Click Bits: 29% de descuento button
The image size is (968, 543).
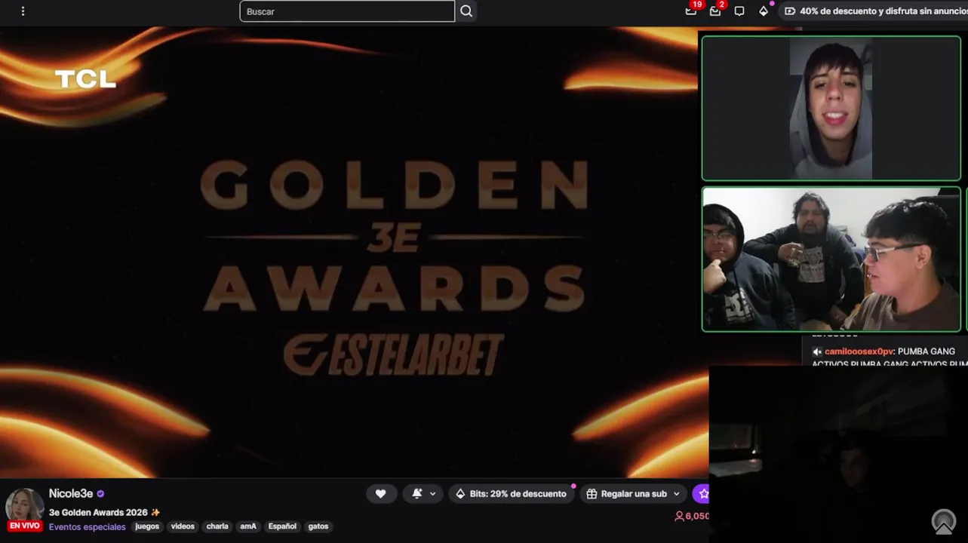point(511,494)
